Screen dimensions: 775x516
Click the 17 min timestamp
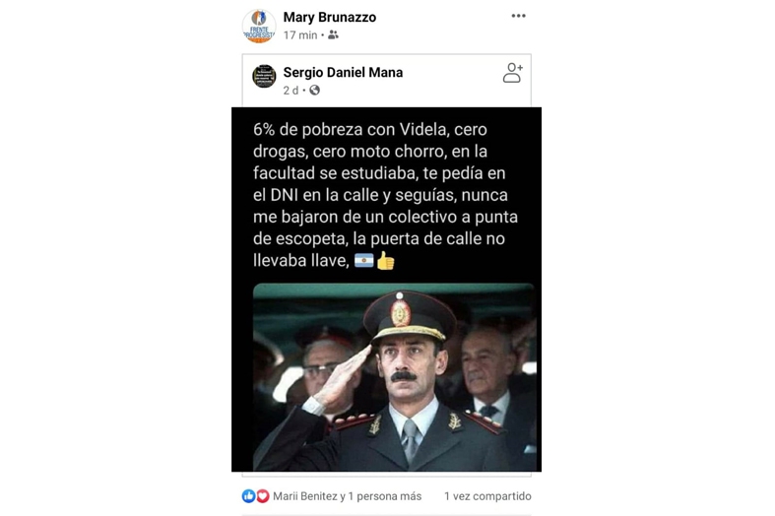coord(300,35)
